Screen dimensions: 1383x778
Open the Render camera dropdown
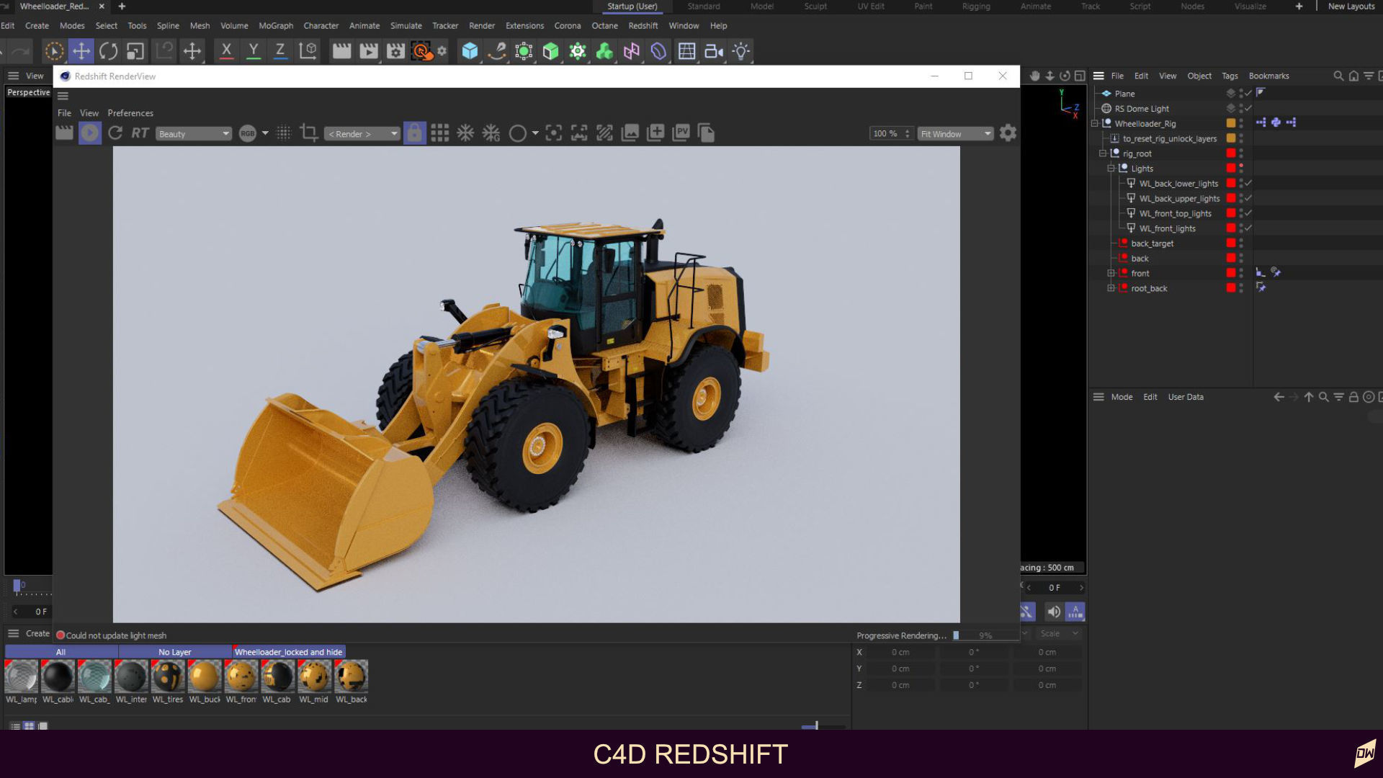362,134
